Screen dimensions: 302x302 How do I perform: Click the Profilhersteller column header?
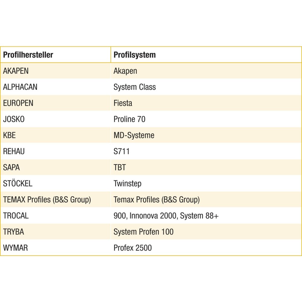click(28, 55)
